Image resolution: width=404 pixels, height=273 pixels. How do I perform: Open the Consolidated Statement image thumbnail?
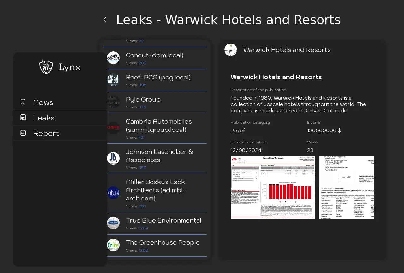pos(273,188)
